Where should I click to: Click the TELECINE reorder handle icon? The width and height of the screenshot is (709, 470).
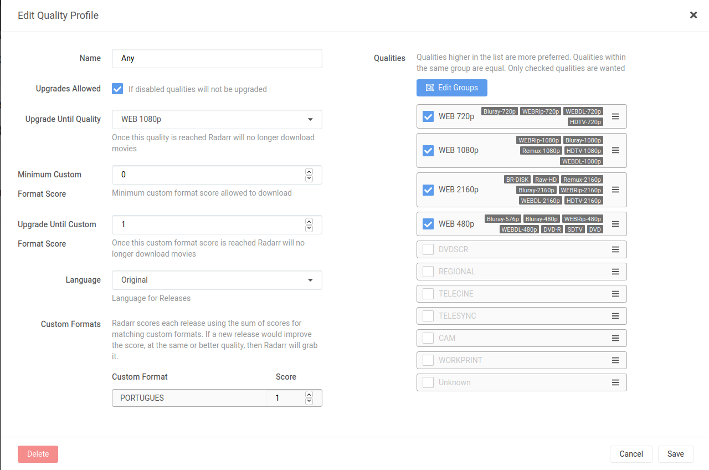tap(615, 293)
